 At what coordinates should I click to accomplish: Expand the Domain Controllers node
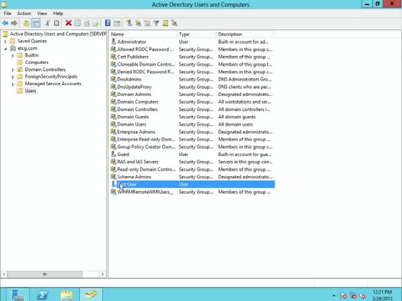pos(13,70)
